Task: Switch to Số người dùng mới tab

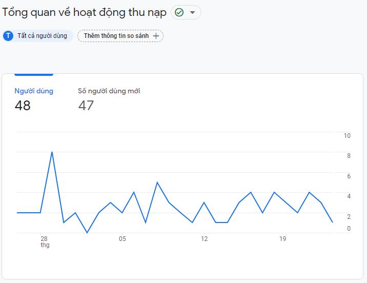Action: pos(109,91)
